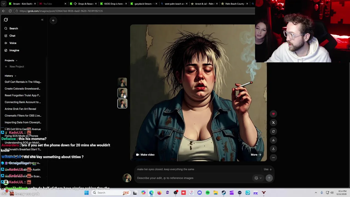Open Spotify from the taskbar

[208, 193]
